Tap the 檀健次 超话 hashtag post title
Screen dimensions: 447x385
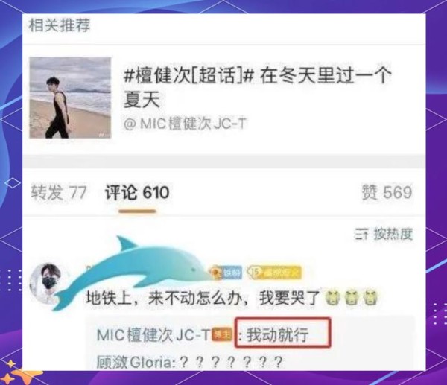257,88
